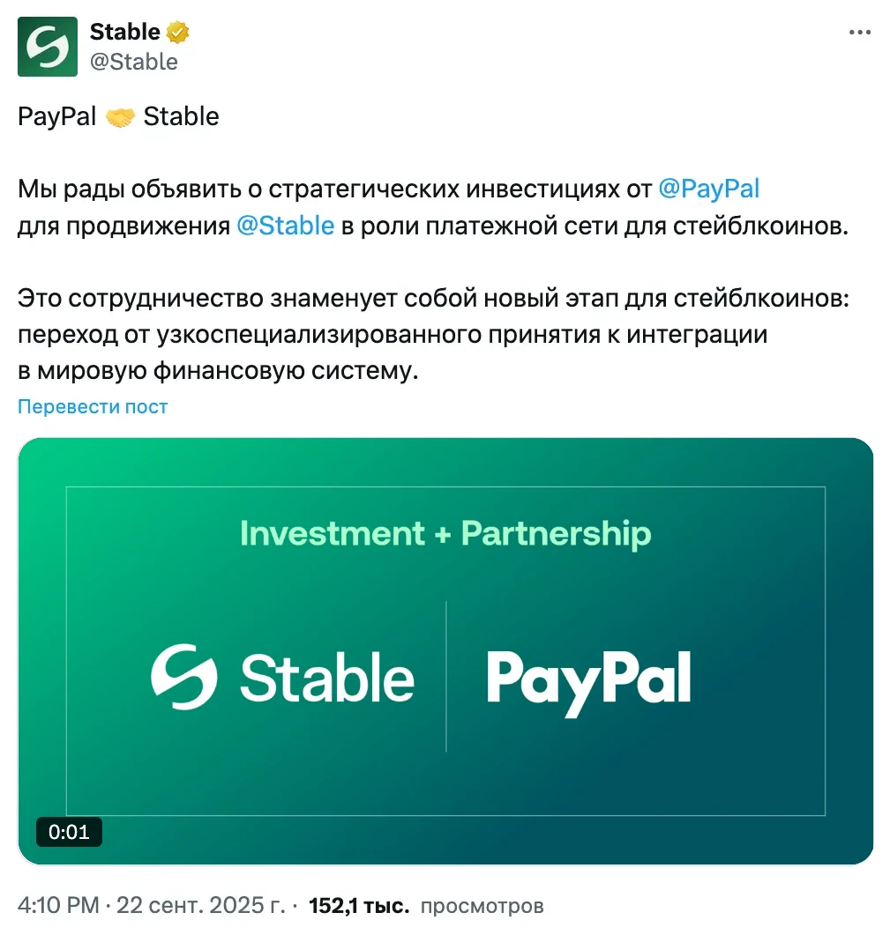890x935 pixels.
Task: Open the Stable display name profile link
Action: pos(125,33)
